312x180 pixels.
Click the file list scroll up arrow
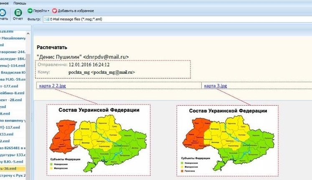point(28,34)
